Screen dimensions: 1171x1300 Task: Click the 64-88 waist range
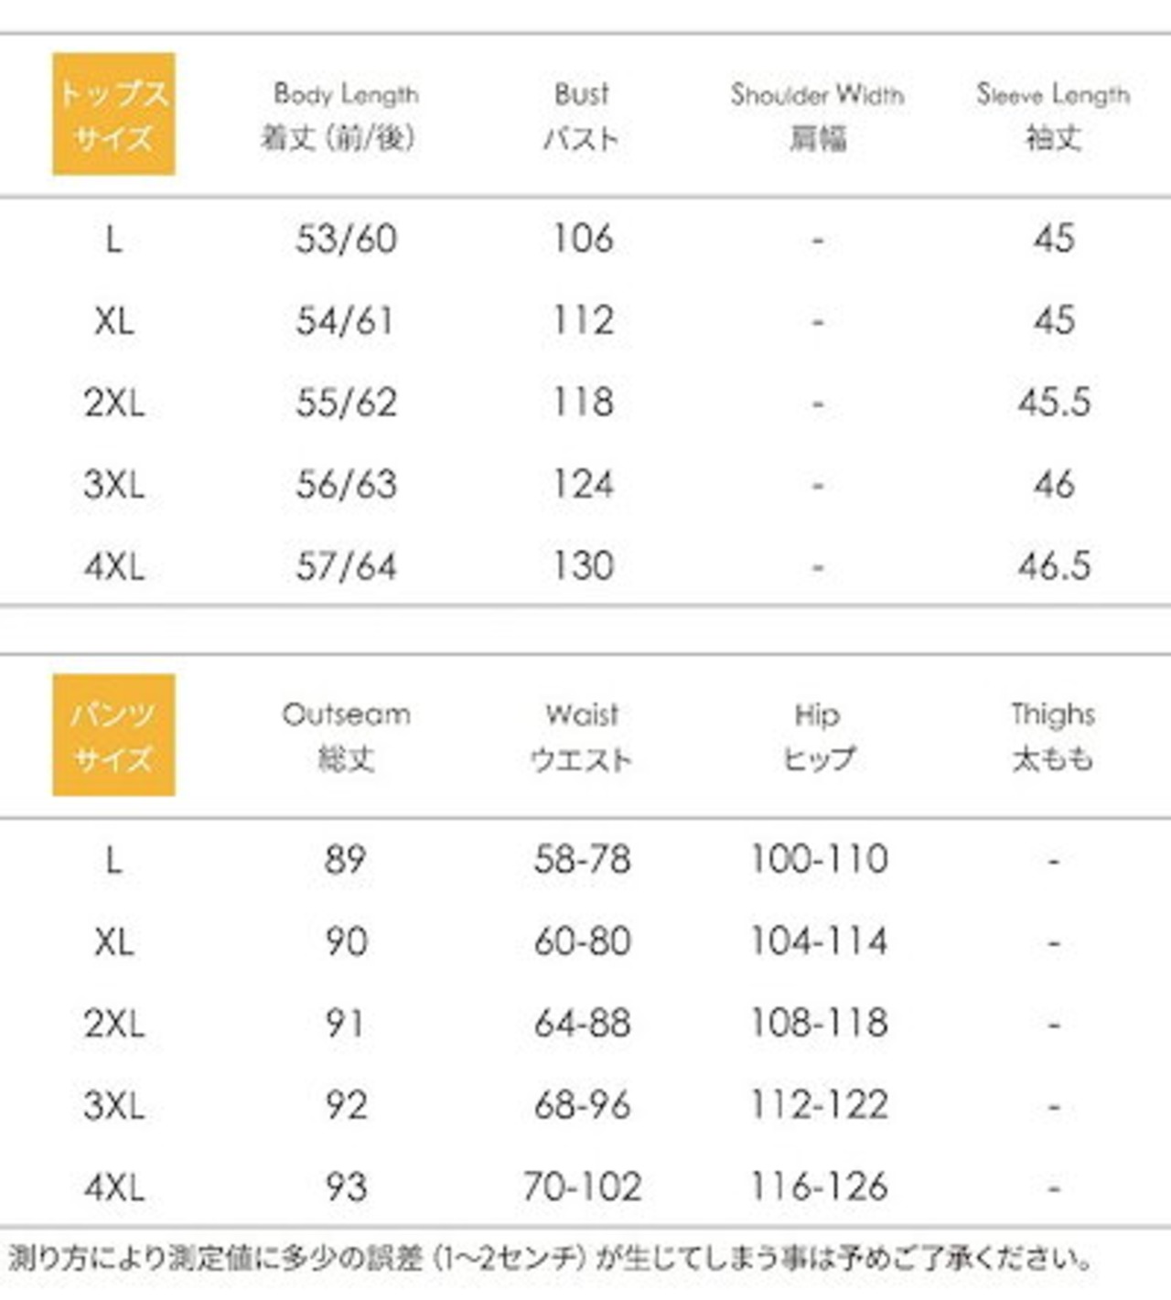pos(583,1024)
